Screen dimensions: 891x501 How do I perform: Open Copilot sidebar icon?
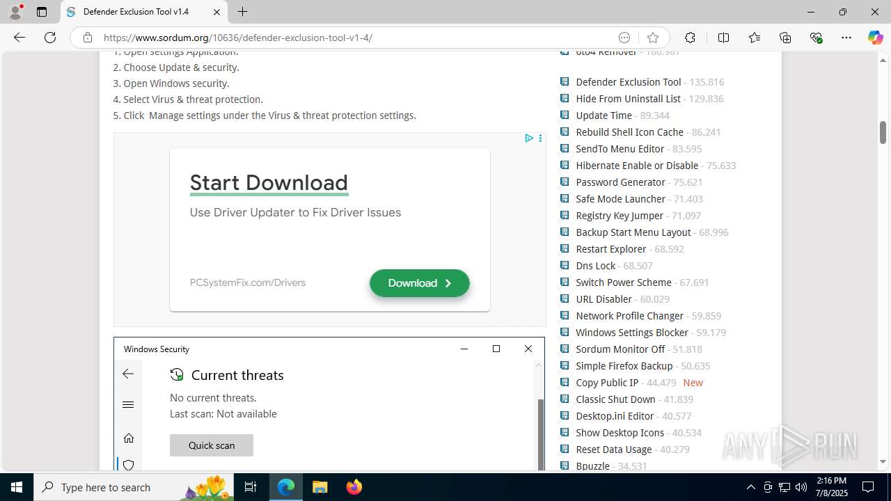pyautogui.click(x=875, y=38)
